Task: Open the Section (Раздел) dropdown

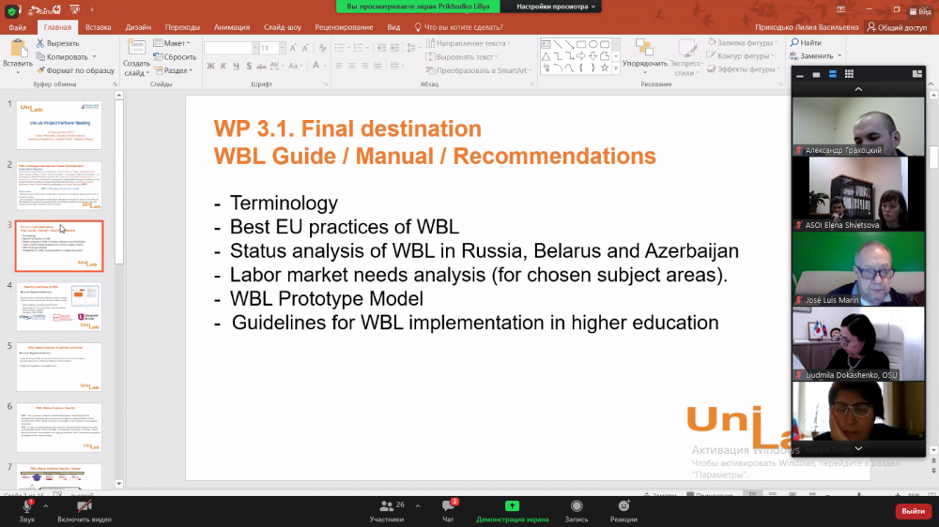Action: pyautogui.click(x=173, y=70)
